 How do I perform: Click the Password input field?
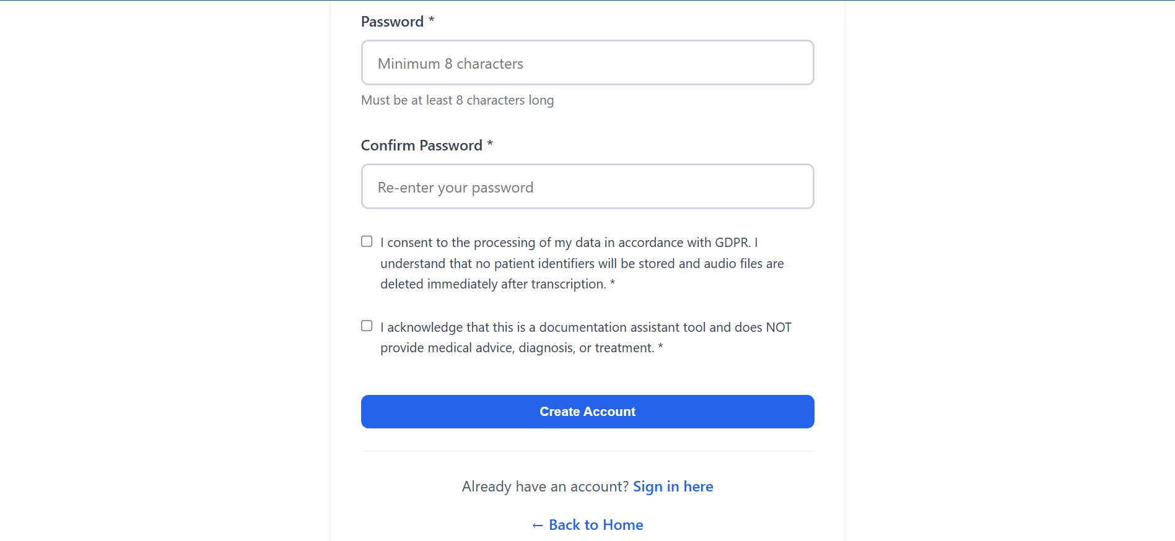coord(587,63)
